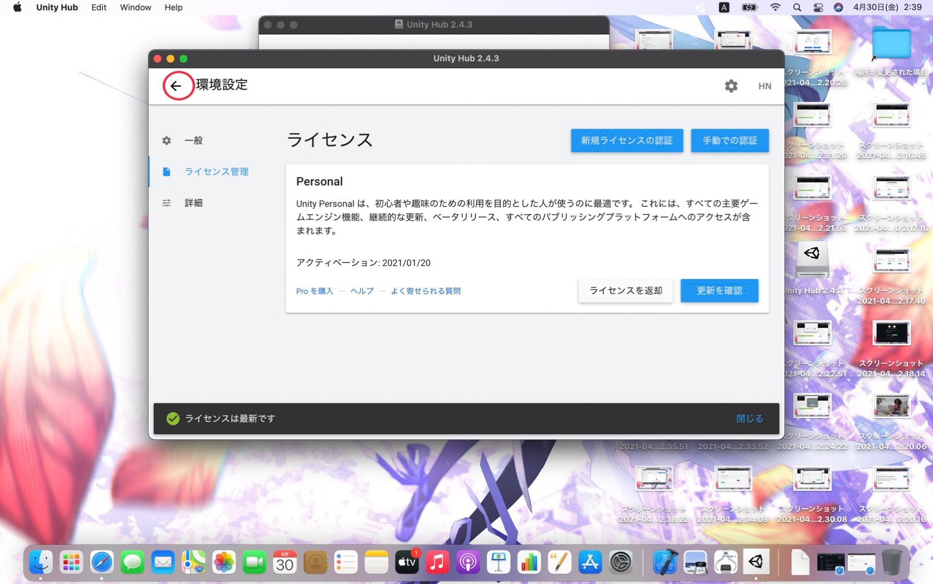Image resolution: width=933 pixels, height=584 pixels.
Task: Open Messages from the Dock
Action: tap(132, 562)
